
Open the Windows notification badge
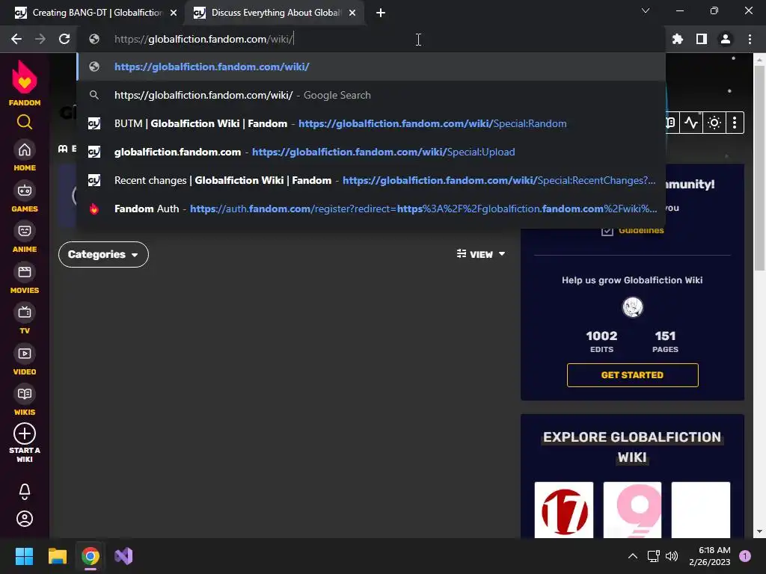(745, 556)
